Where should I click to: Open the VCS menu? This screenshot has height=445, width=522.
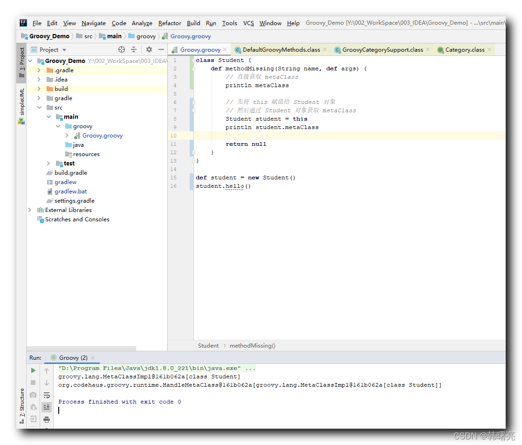(248, 23)
